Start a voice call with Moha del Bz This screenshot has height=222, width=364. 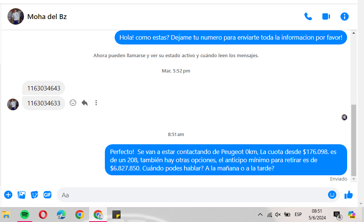pos(308,16)
